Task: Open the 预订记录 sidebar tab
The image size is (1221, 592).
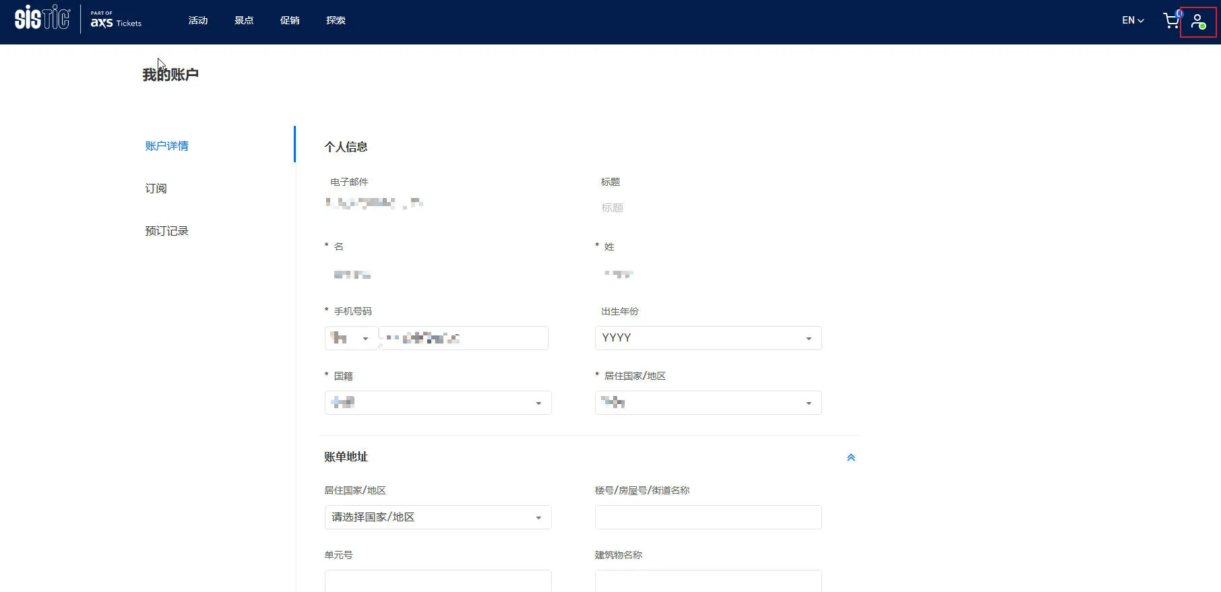Action: click(x=166, y=231)
